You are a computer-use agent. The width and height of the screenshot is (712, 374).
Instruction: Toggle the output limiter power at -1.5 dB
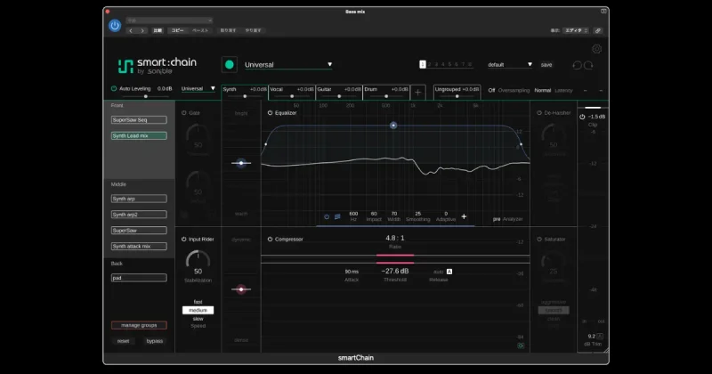pos(582,117)
